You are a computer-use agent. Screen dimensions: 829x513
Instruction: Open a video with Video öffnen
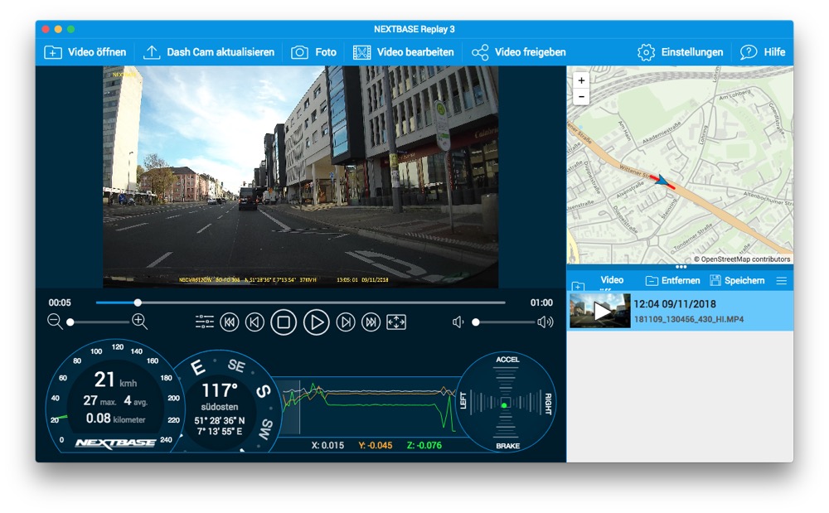85,52
